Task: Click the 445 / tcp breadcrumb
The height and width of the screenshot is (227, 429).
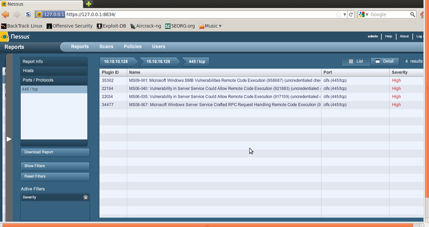Action: [196, 61]
